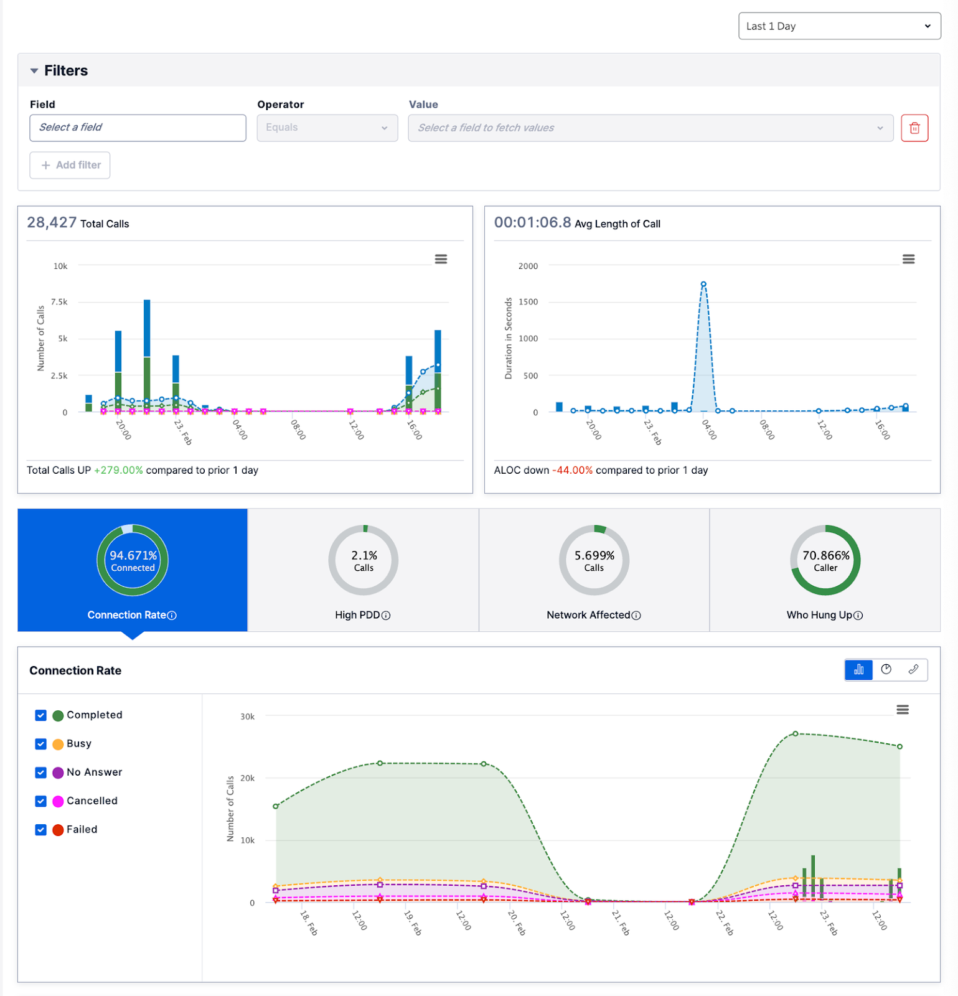This screenshot has height=996, width=958.
Task: Click info icon next to Connection Rate
Action: pyautogui.click(x=172, y=616)
